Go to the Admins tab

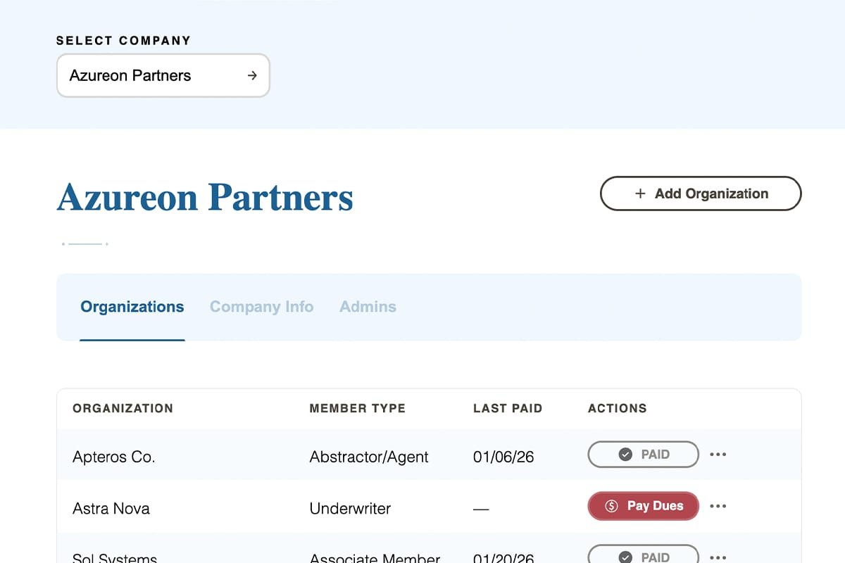tap(368, 307)
